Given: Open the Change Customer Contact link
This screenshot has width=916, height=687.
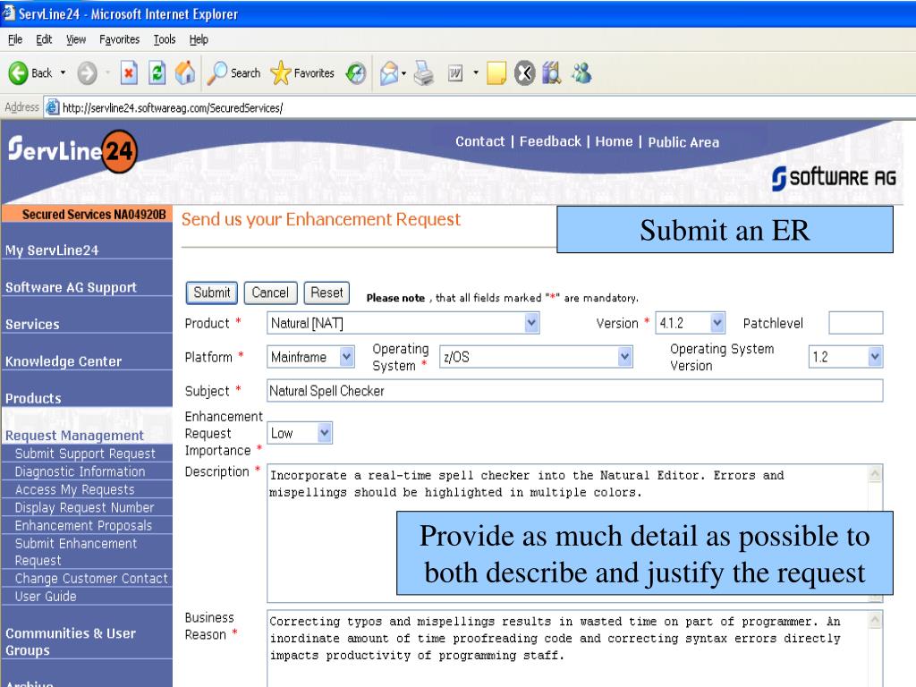Looking at the screenshot, I should pos(91,579).
